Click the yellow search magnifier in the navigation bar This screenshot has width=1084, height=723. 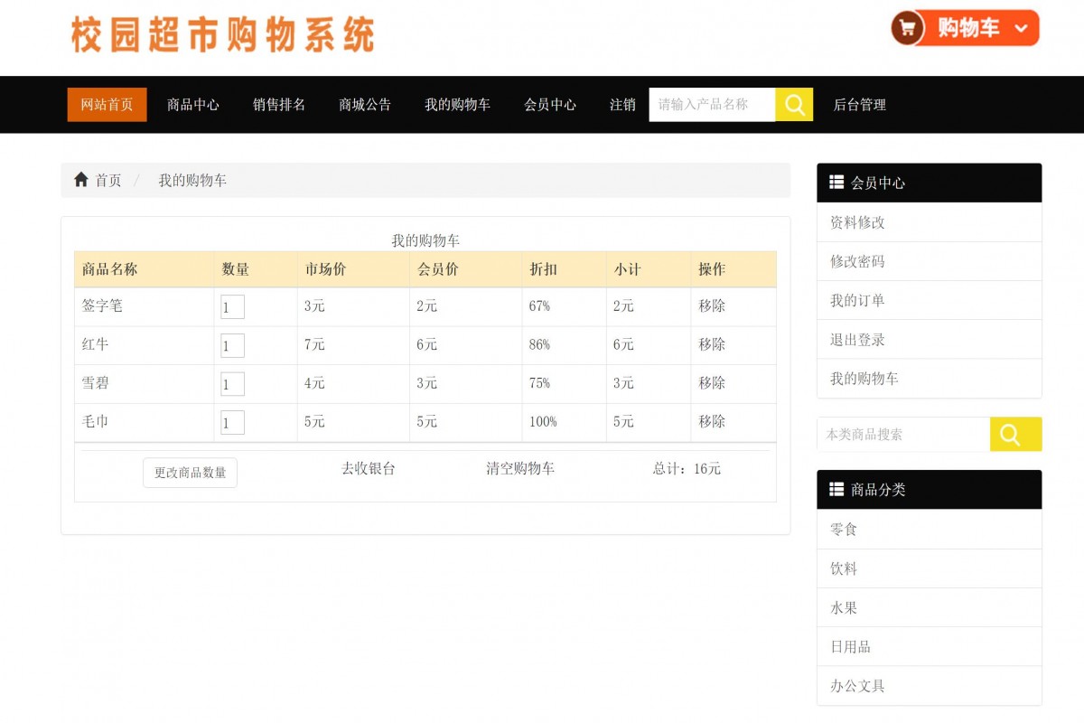click(x=793, y=105)
